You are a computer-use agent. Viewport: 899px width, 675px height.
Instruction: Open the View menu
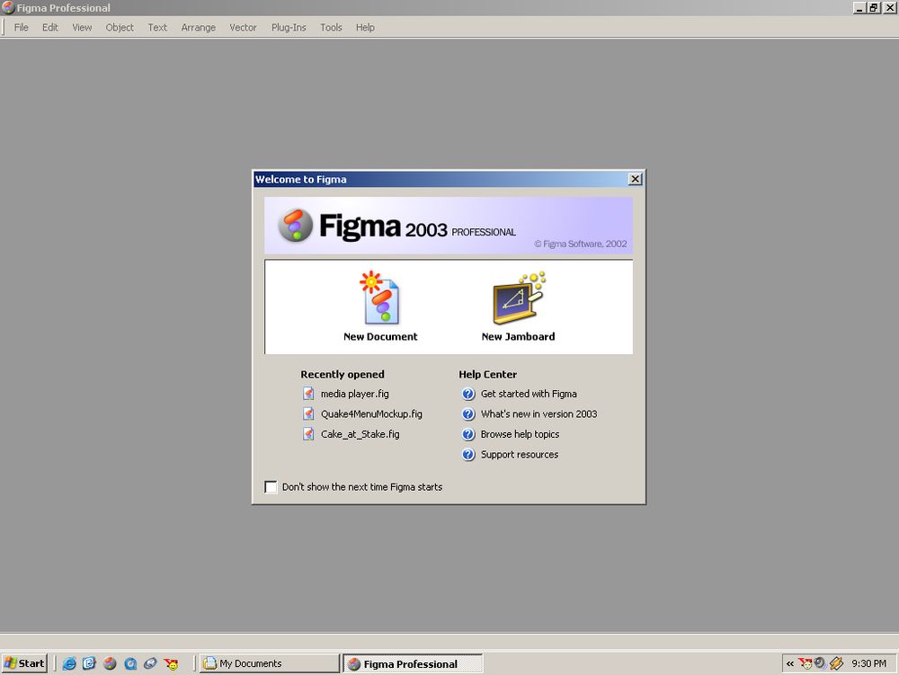(82, 27)
